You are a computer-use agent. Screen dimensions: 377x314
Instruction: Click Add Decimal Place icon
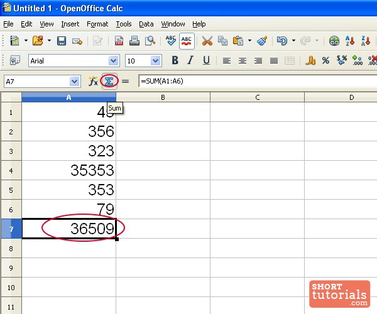click(x=358, y=60)
